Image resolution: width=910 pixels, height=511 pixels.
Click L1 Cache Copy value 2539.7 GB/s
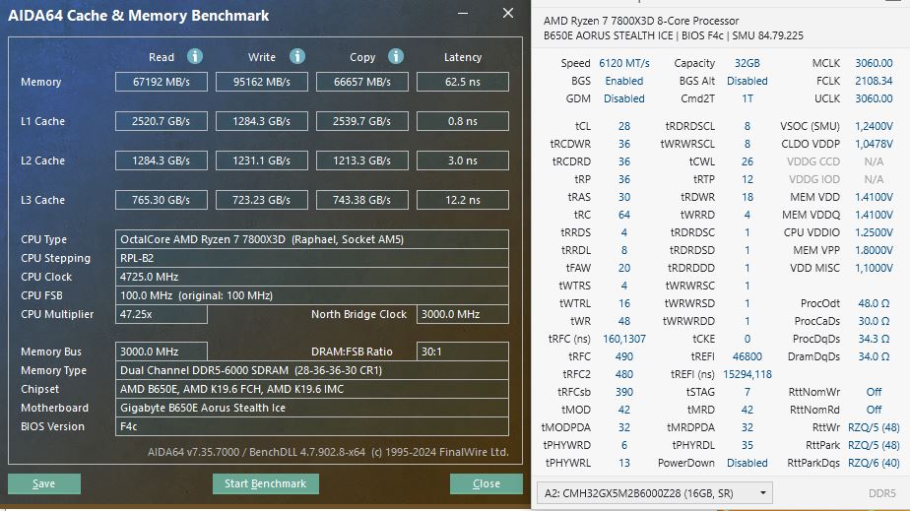(362, 121)
